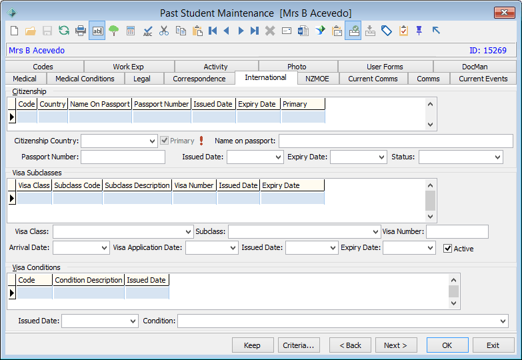522x360 pixels.
Task: Click the green tree icon
Action: pyautogui.click(x=113, y=31)
